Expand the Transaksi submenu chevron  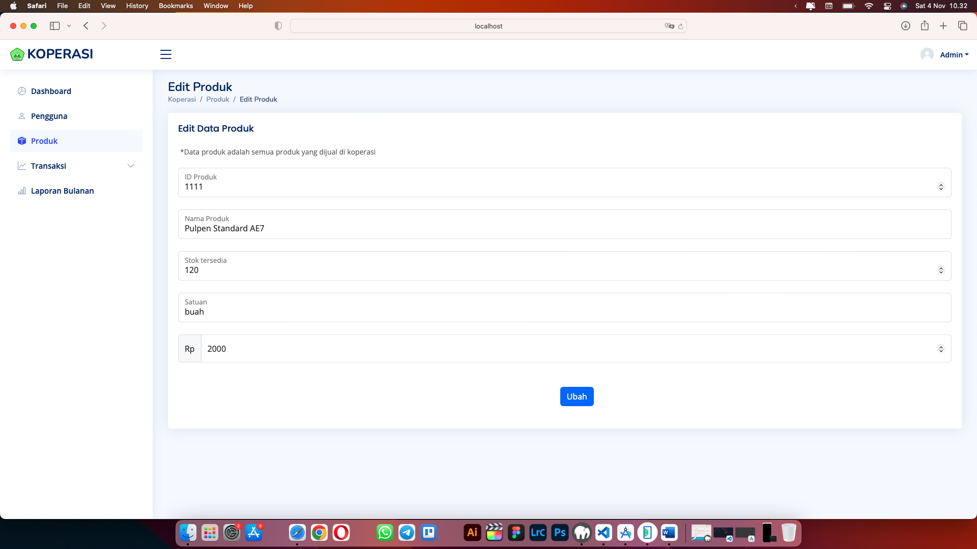click(x=131, y=166)
